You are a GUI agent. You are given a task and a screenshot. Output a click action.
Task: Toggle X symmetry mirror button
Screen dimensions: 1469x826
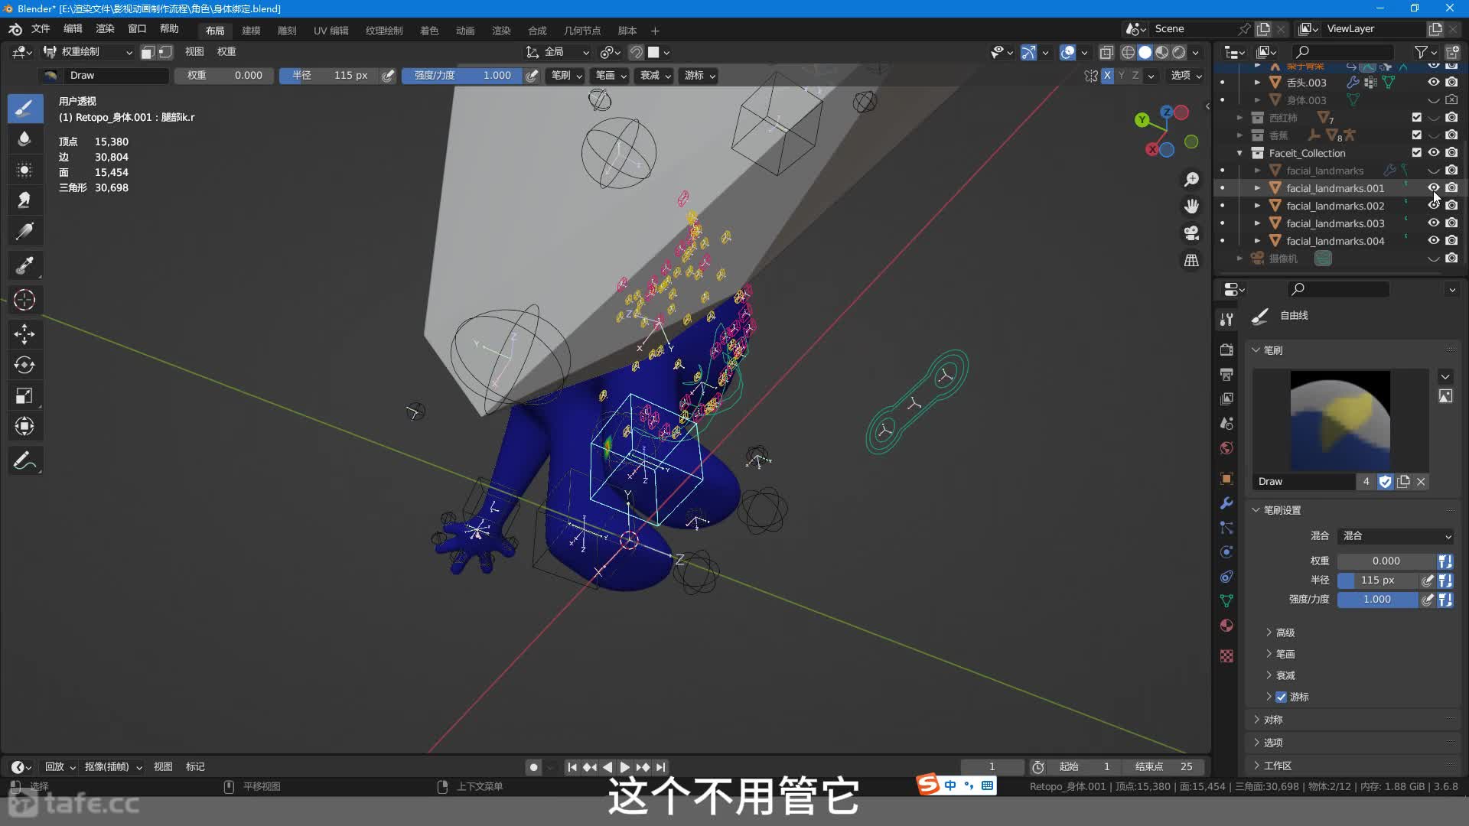click(1107, 76)
